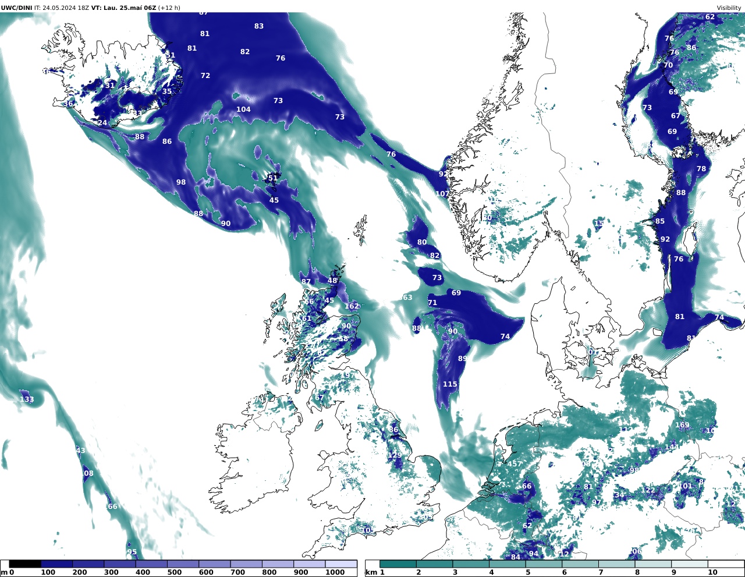Click the black 0–100 m legend swatch
The image size is (745, 577).
point(25,564)
